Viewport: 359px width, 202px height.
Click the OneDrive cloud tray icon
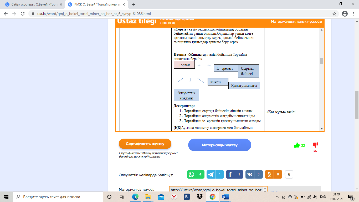[x=290, y=197]
